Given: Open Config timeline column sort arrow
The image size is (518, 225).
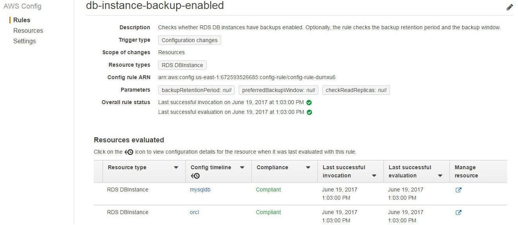Looking at the screenshot, I should tap(242, 168).
